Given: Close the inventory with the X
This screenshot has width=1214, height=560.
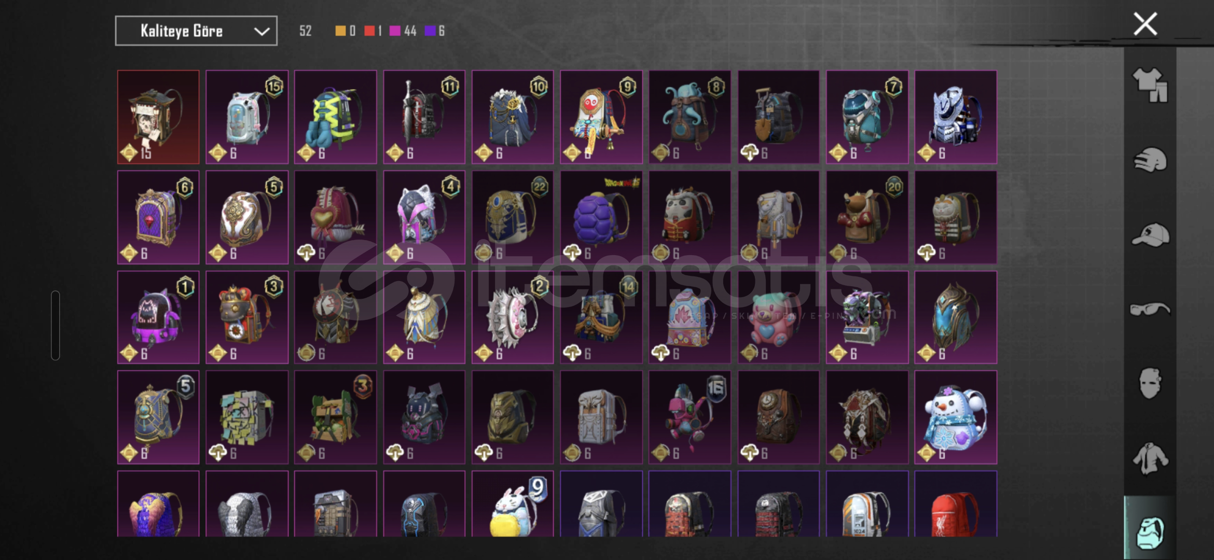Looking at the screenshot, I should [x=1145, y=24].
